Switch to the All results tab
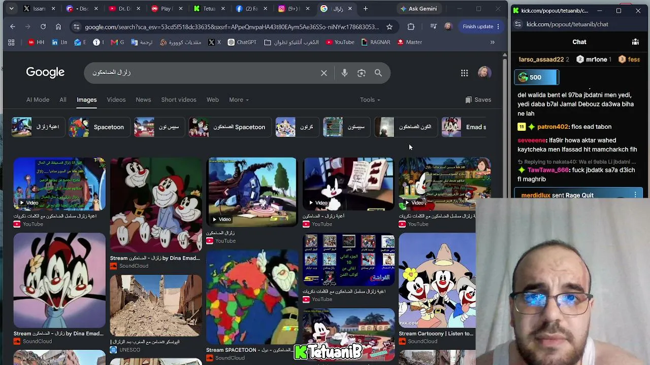Image resolution: width=650 pixels, height=365 pixels. [x=62, y=100]
